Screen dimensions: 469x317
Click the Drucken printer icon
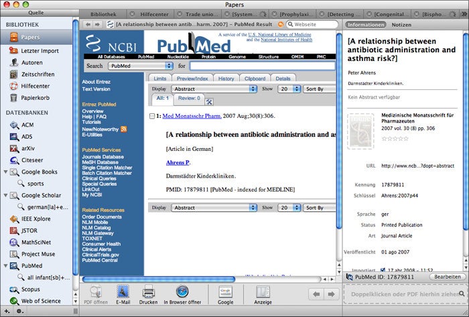(x=148, y=292)
